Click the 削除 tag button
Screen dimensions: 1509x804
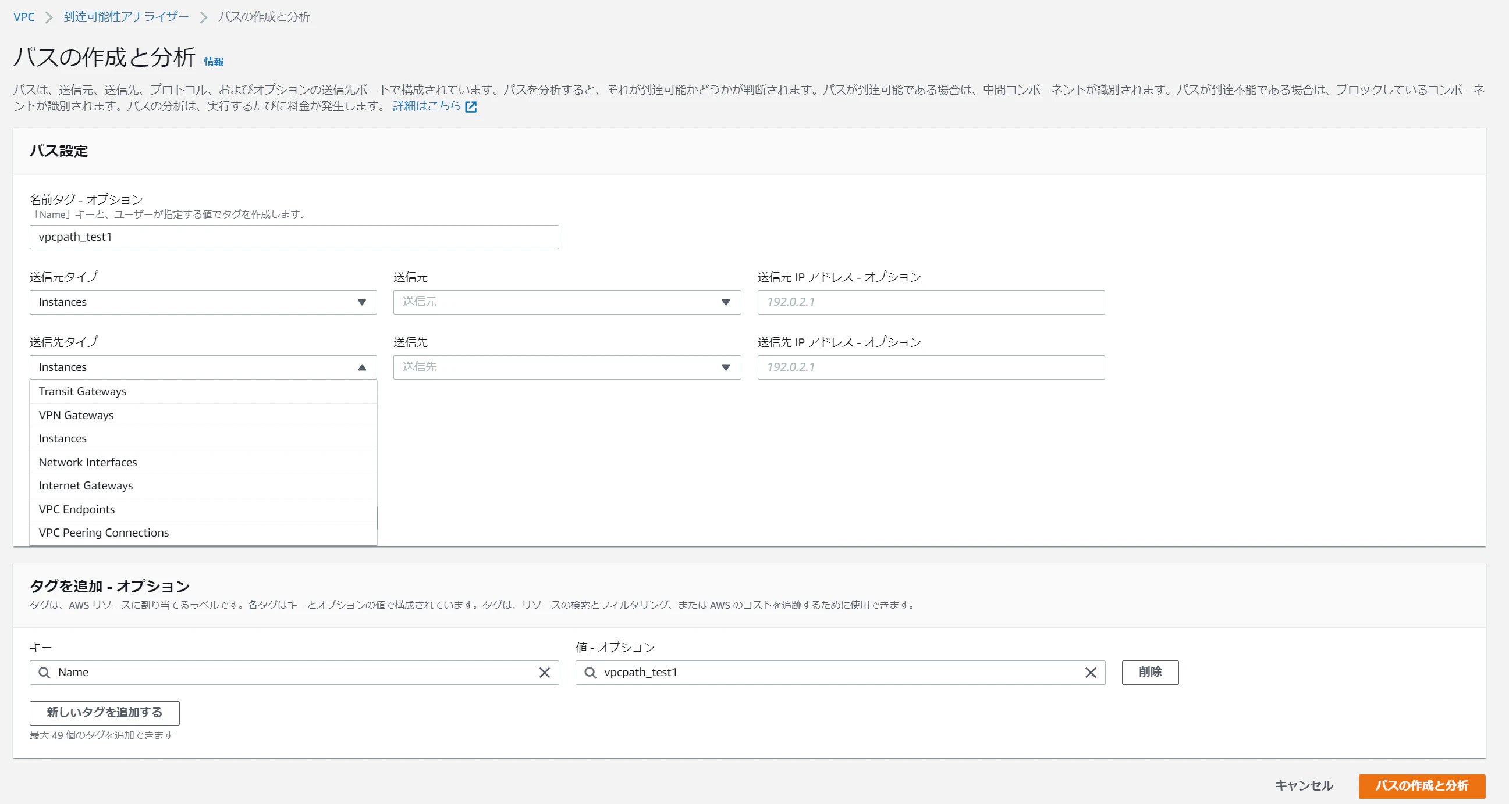pos(1149,672)
